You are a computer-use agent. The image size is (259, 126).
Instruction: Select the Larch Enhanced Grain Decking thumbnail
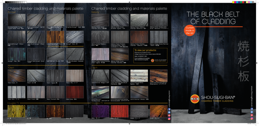pyautogui.click(x=119, y=92)
